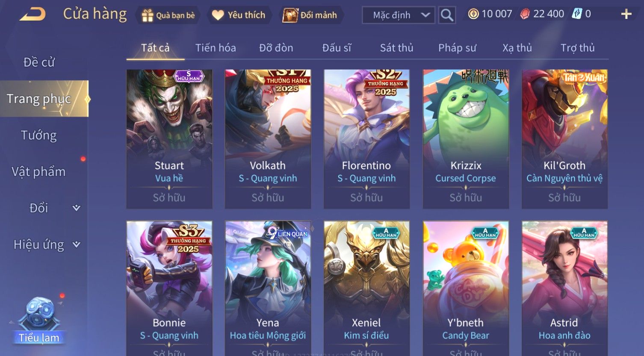Go back using the return arrow icon

tap(32, 15)
